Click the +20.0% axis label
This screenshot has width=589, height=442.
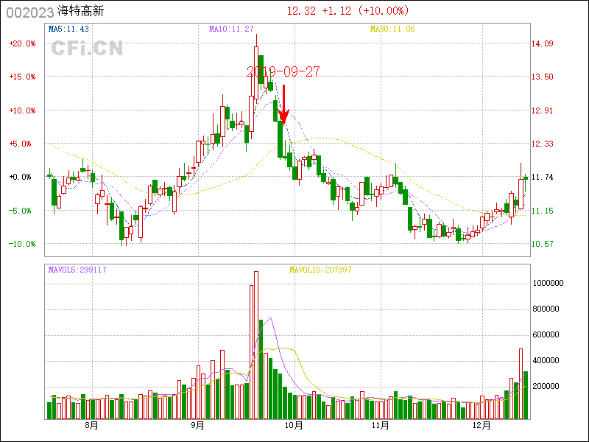[22, 43]
